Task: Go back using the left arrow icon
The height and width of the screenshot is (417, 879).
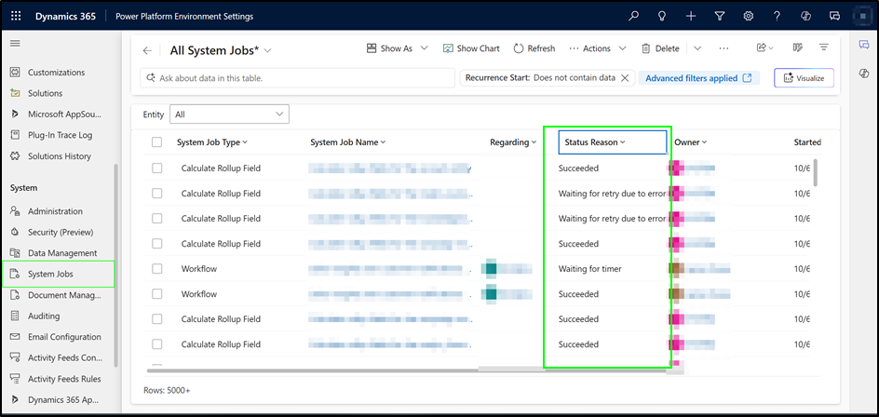Action: 147,50
